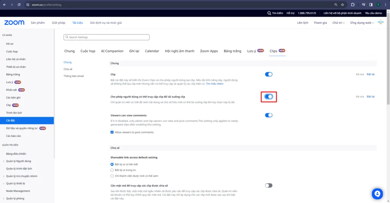This screenshot has height=203, width=390.
Task: Click the browser back arrow
Action: (x=4, y=5)
